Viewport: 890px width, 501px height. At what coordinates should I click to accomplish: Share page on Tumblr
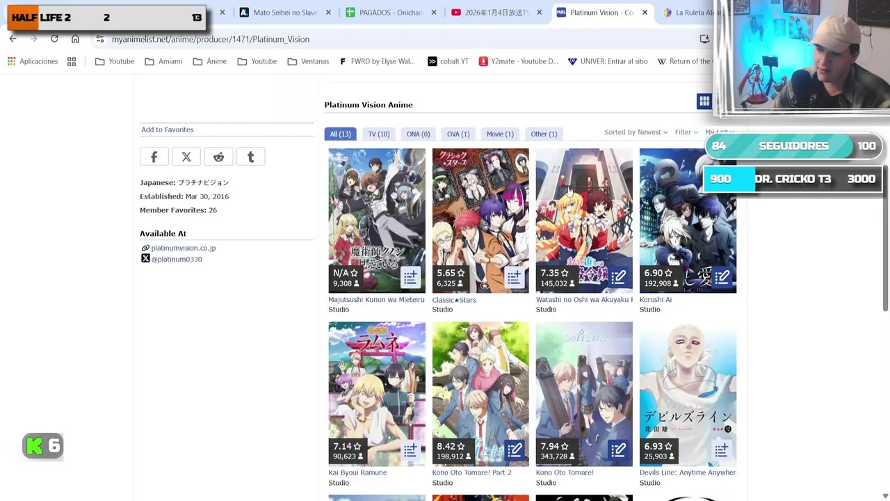[x=250, y=157]
